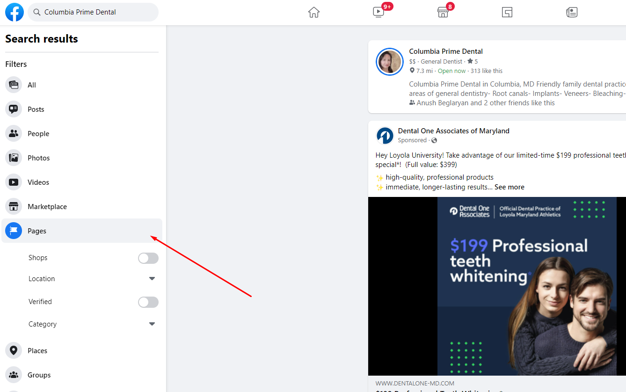Click the Facebook logo icon
626x392 pixels.
tap(15, 12)
